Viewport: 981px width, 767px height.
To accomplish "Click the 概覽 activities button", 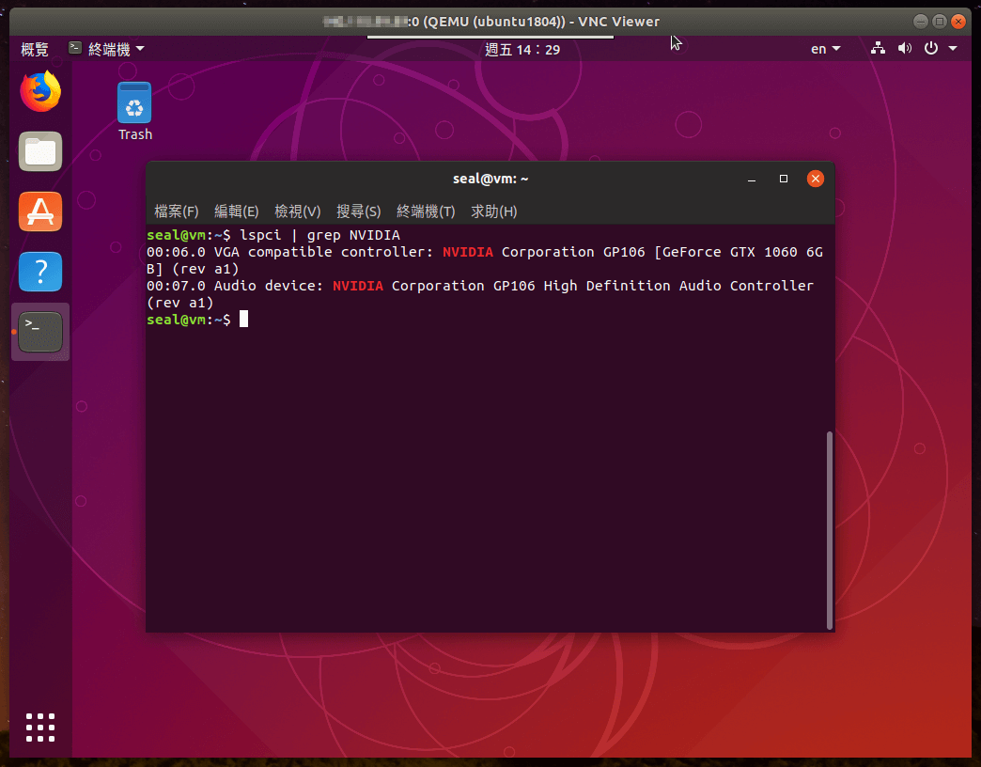I will click(35, 49).
